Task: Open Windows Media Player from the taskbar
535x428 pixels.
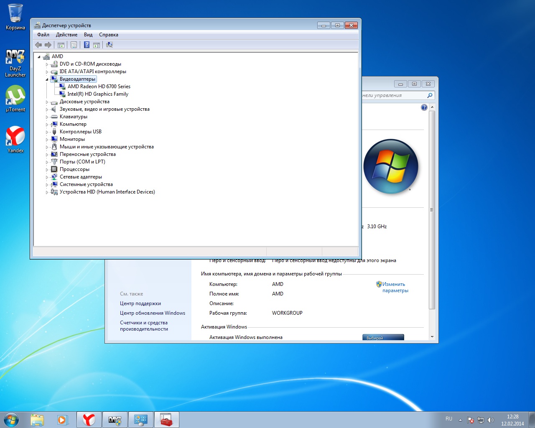Action: 62,420
